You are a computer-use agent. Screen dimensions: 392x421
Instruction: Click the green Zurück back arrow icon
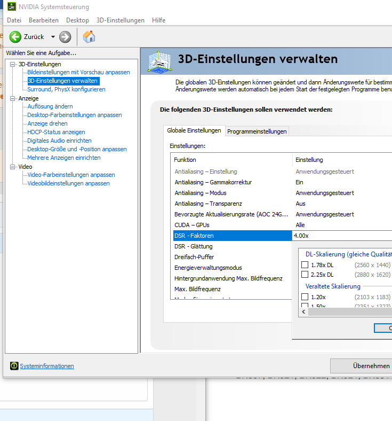[x=15, y=37]
